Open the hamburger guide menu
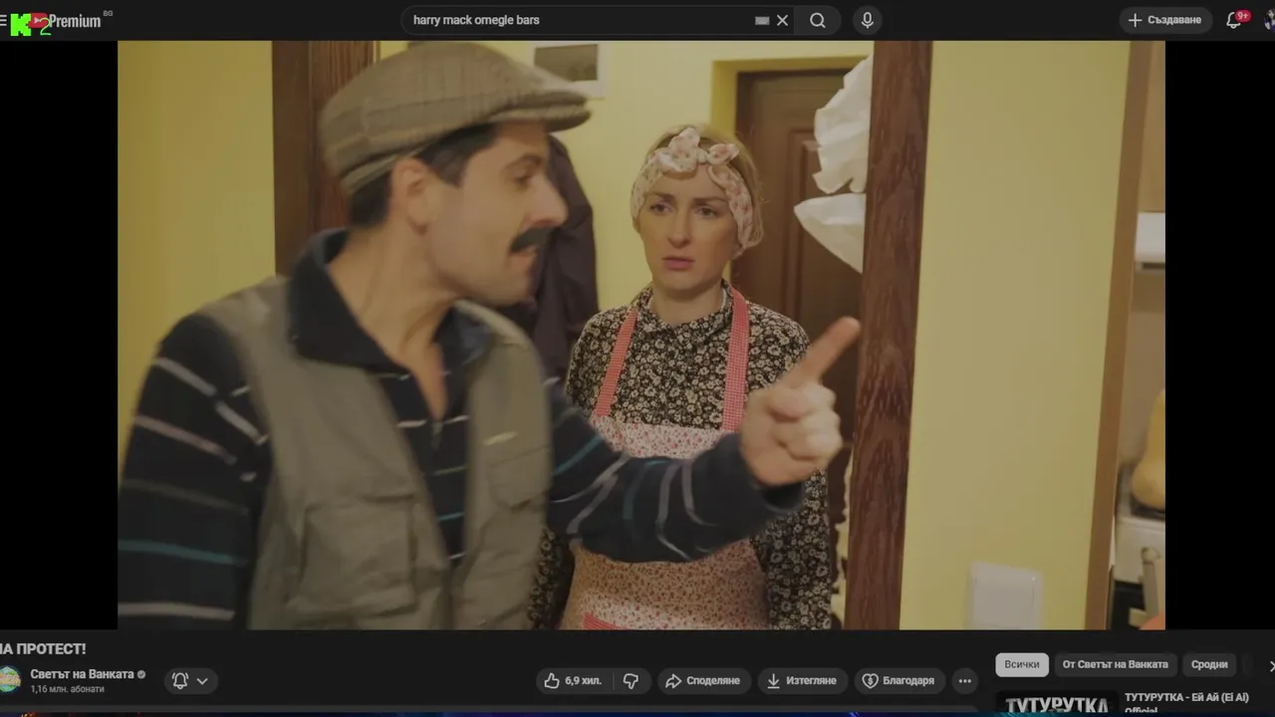Image resolution: width=1275 pixels, height=717 pixels. pyautogui.click(x=3, y=20)
